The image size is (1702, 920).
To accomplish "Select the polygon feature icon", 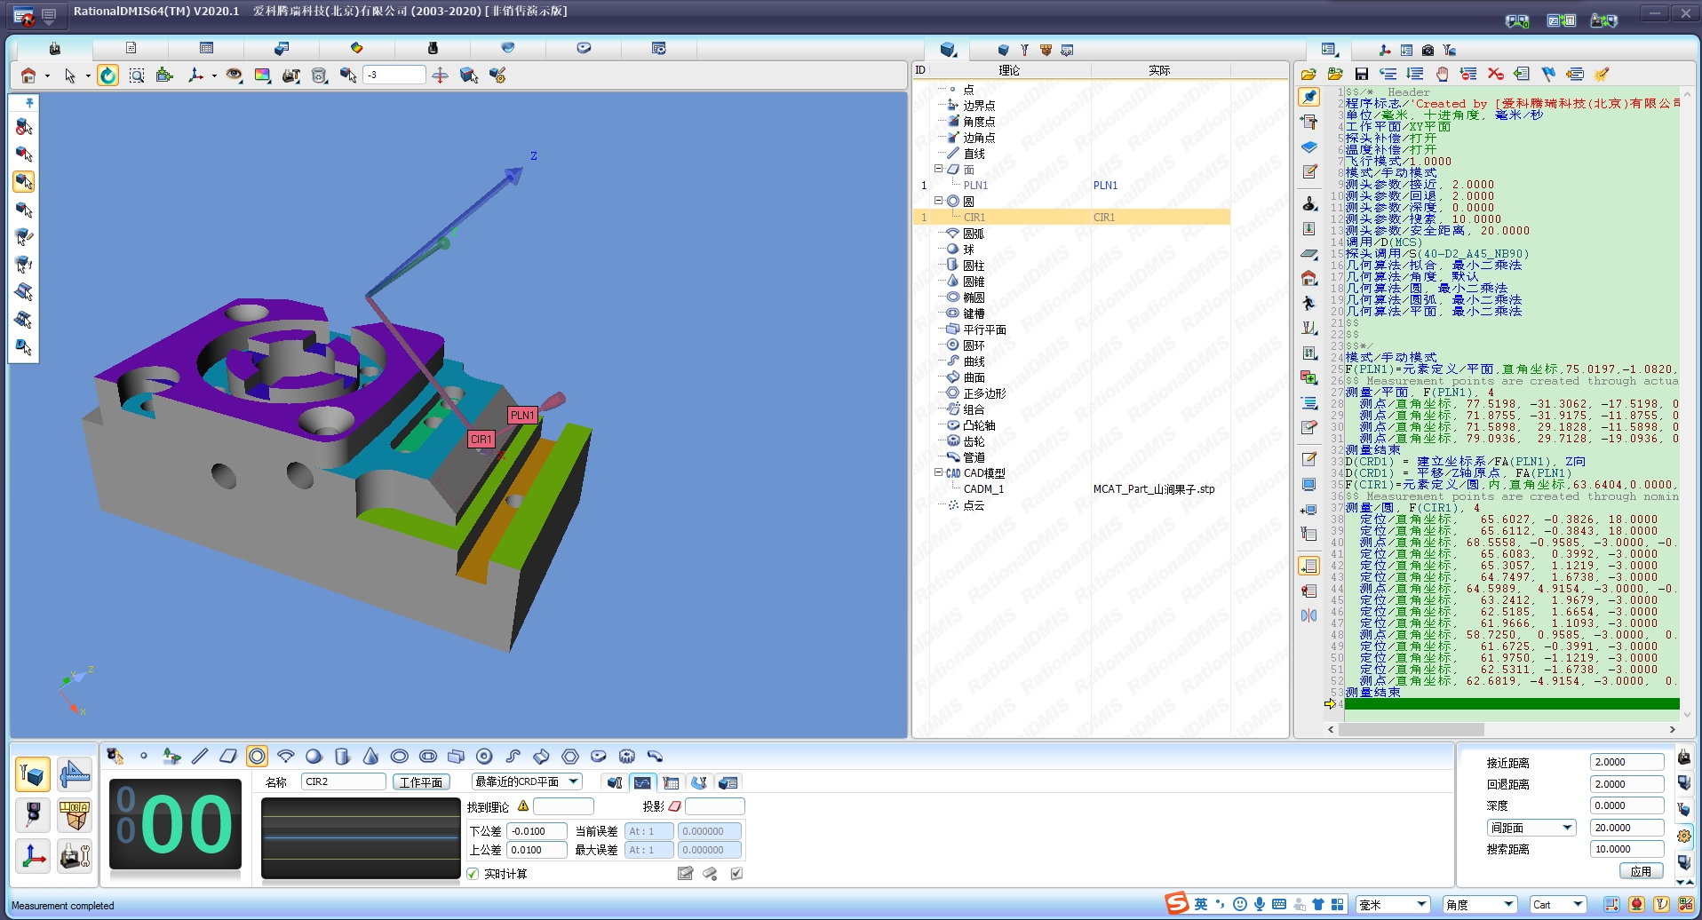I will click(569, 757).
